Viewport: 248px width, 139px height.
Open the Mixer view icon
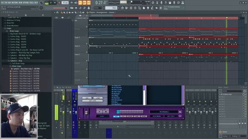(x=135, y=8)
